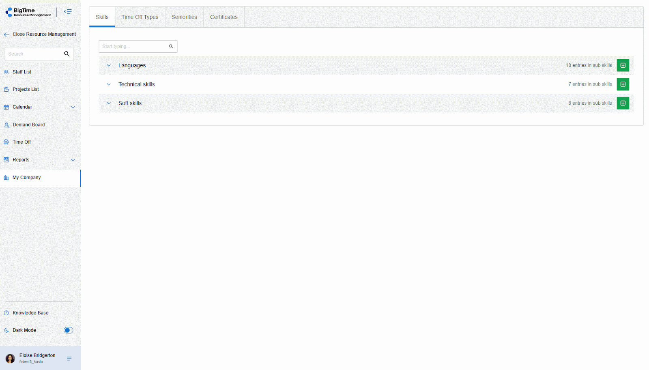Open user menu next to Eloise Bridgerton
Image resolution: width=649 pixels, height=370 pixels.
[69, 359]
